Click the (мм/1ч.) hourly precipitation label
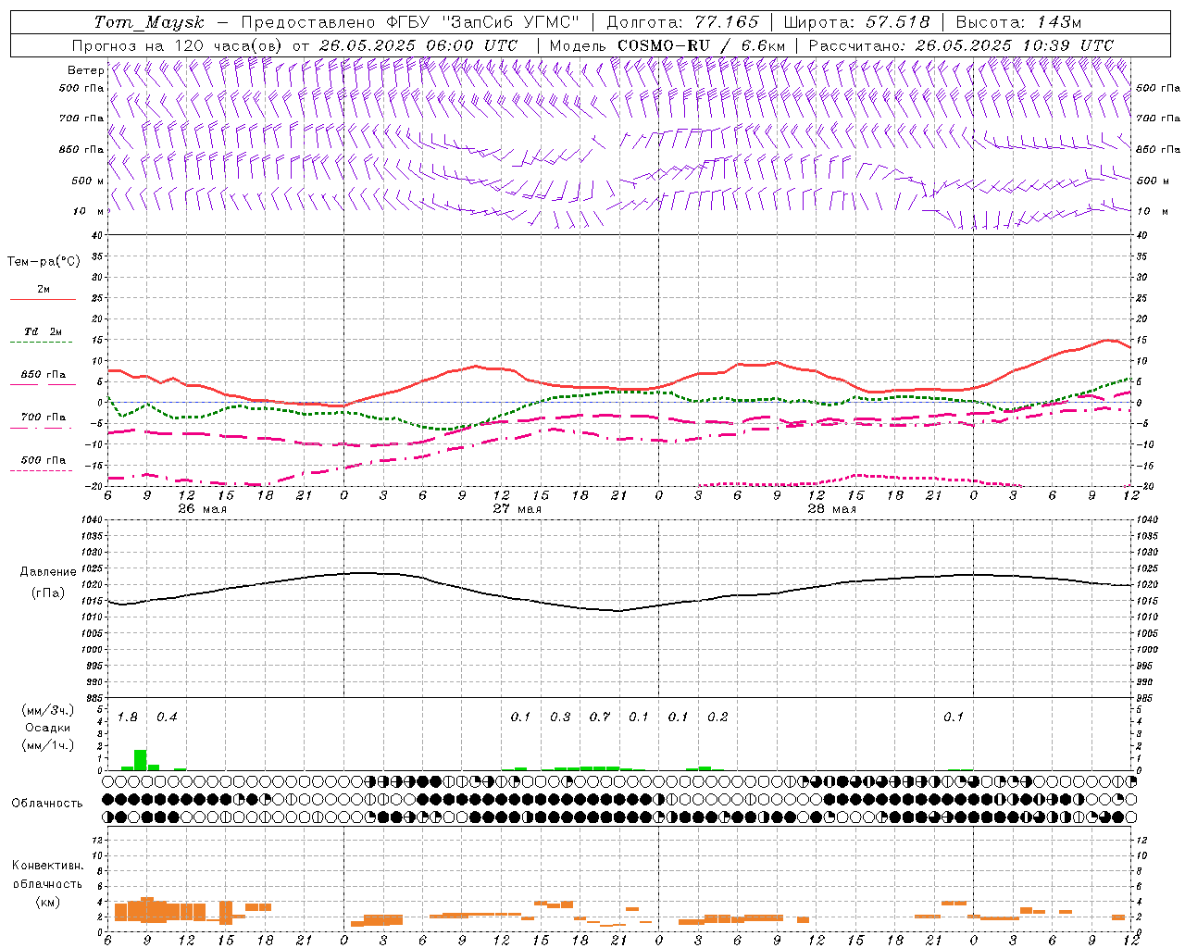 47,745
